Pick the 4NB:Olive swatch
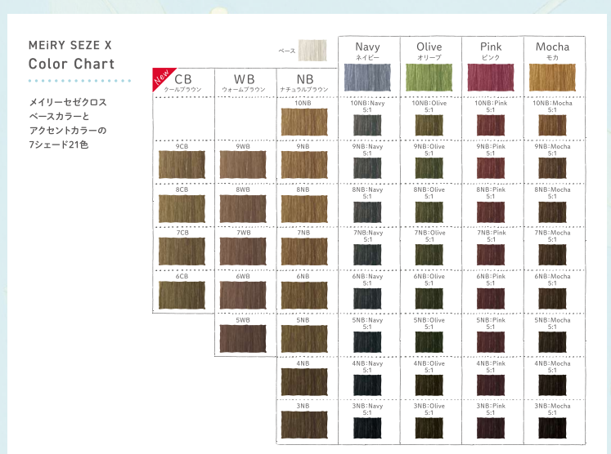Viewport: 611px width, 454px height. 429,385
